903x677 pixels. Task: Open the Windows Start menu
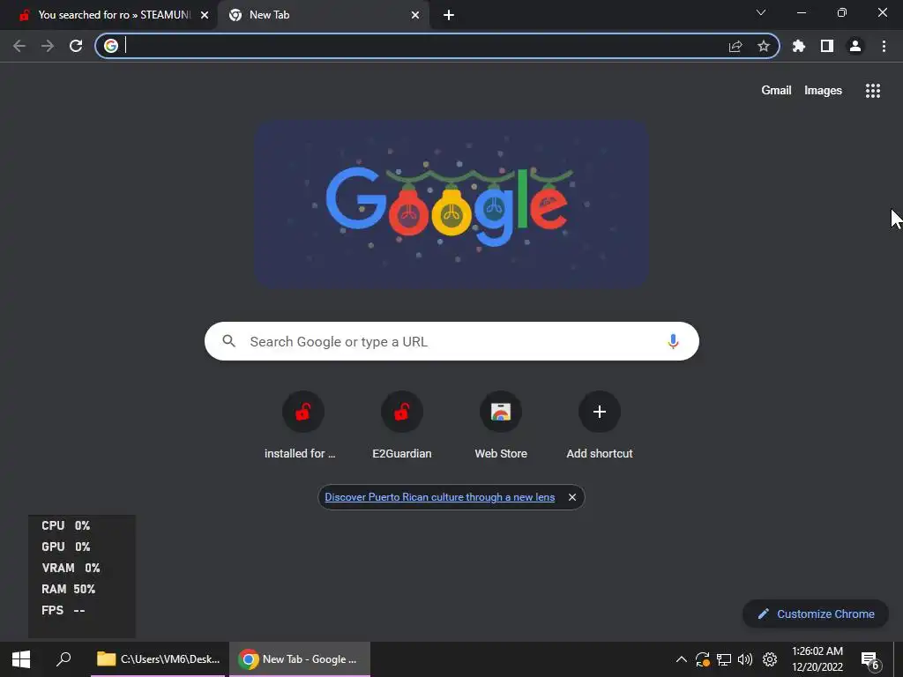click(21, 659)
